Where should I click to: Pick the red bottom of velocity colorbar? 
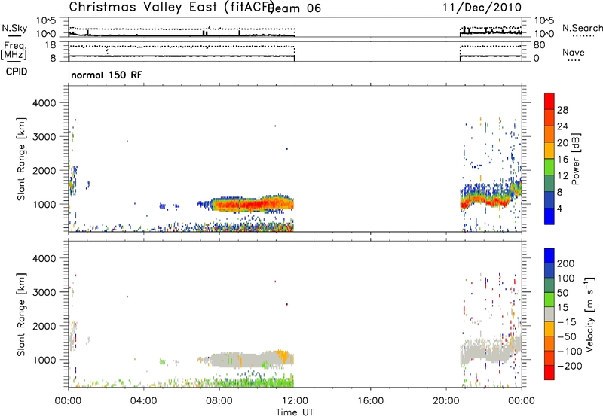(549, 373)
